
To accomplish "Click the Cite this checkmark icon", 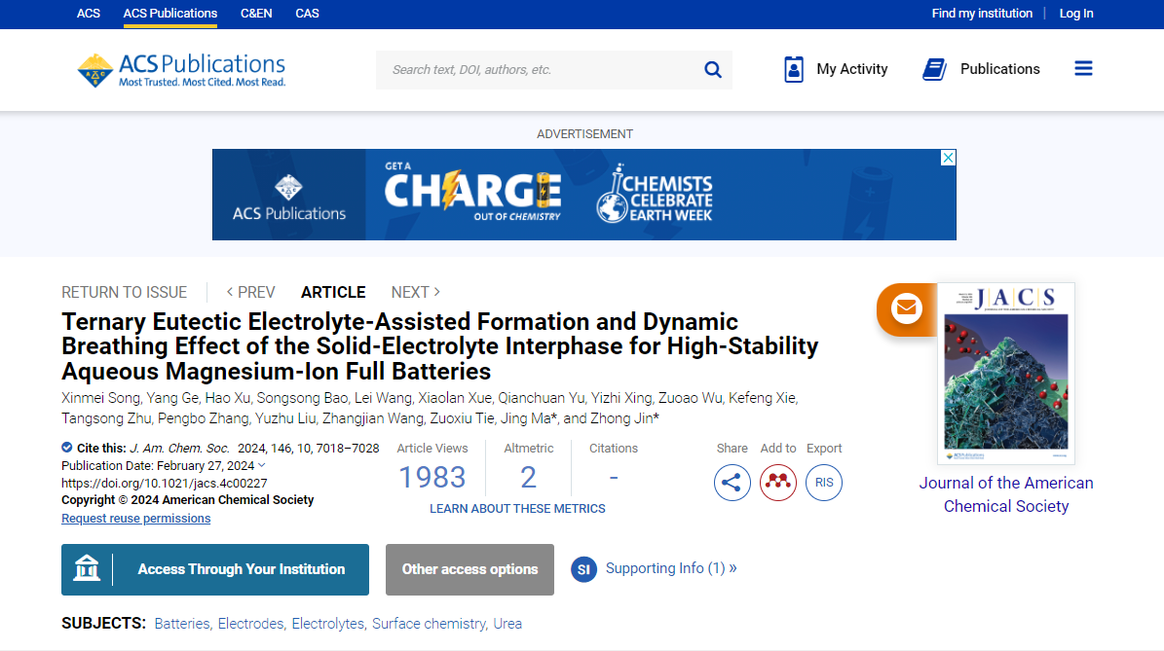I will (67, 447).
